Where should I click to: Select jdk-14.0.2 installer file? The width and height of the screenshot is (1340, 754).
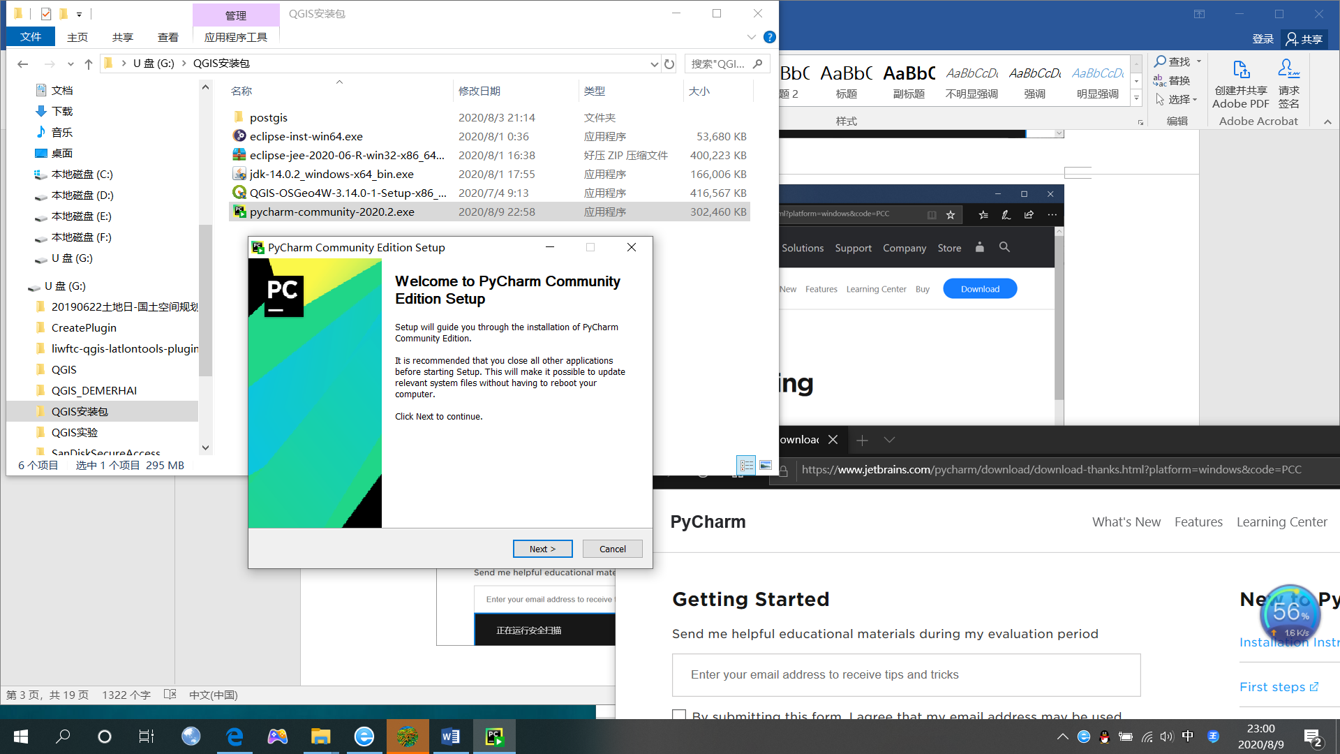coord(332,174)
